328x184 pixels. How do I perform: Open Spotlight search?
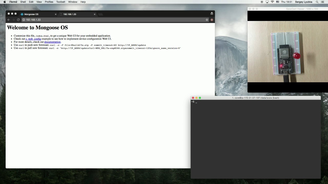click(x=317, y=2)
